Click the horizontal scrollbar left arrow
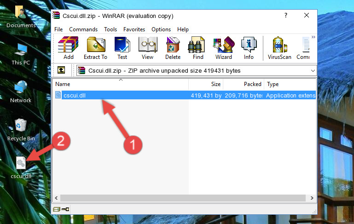354x224 pixels. point(57,198)
